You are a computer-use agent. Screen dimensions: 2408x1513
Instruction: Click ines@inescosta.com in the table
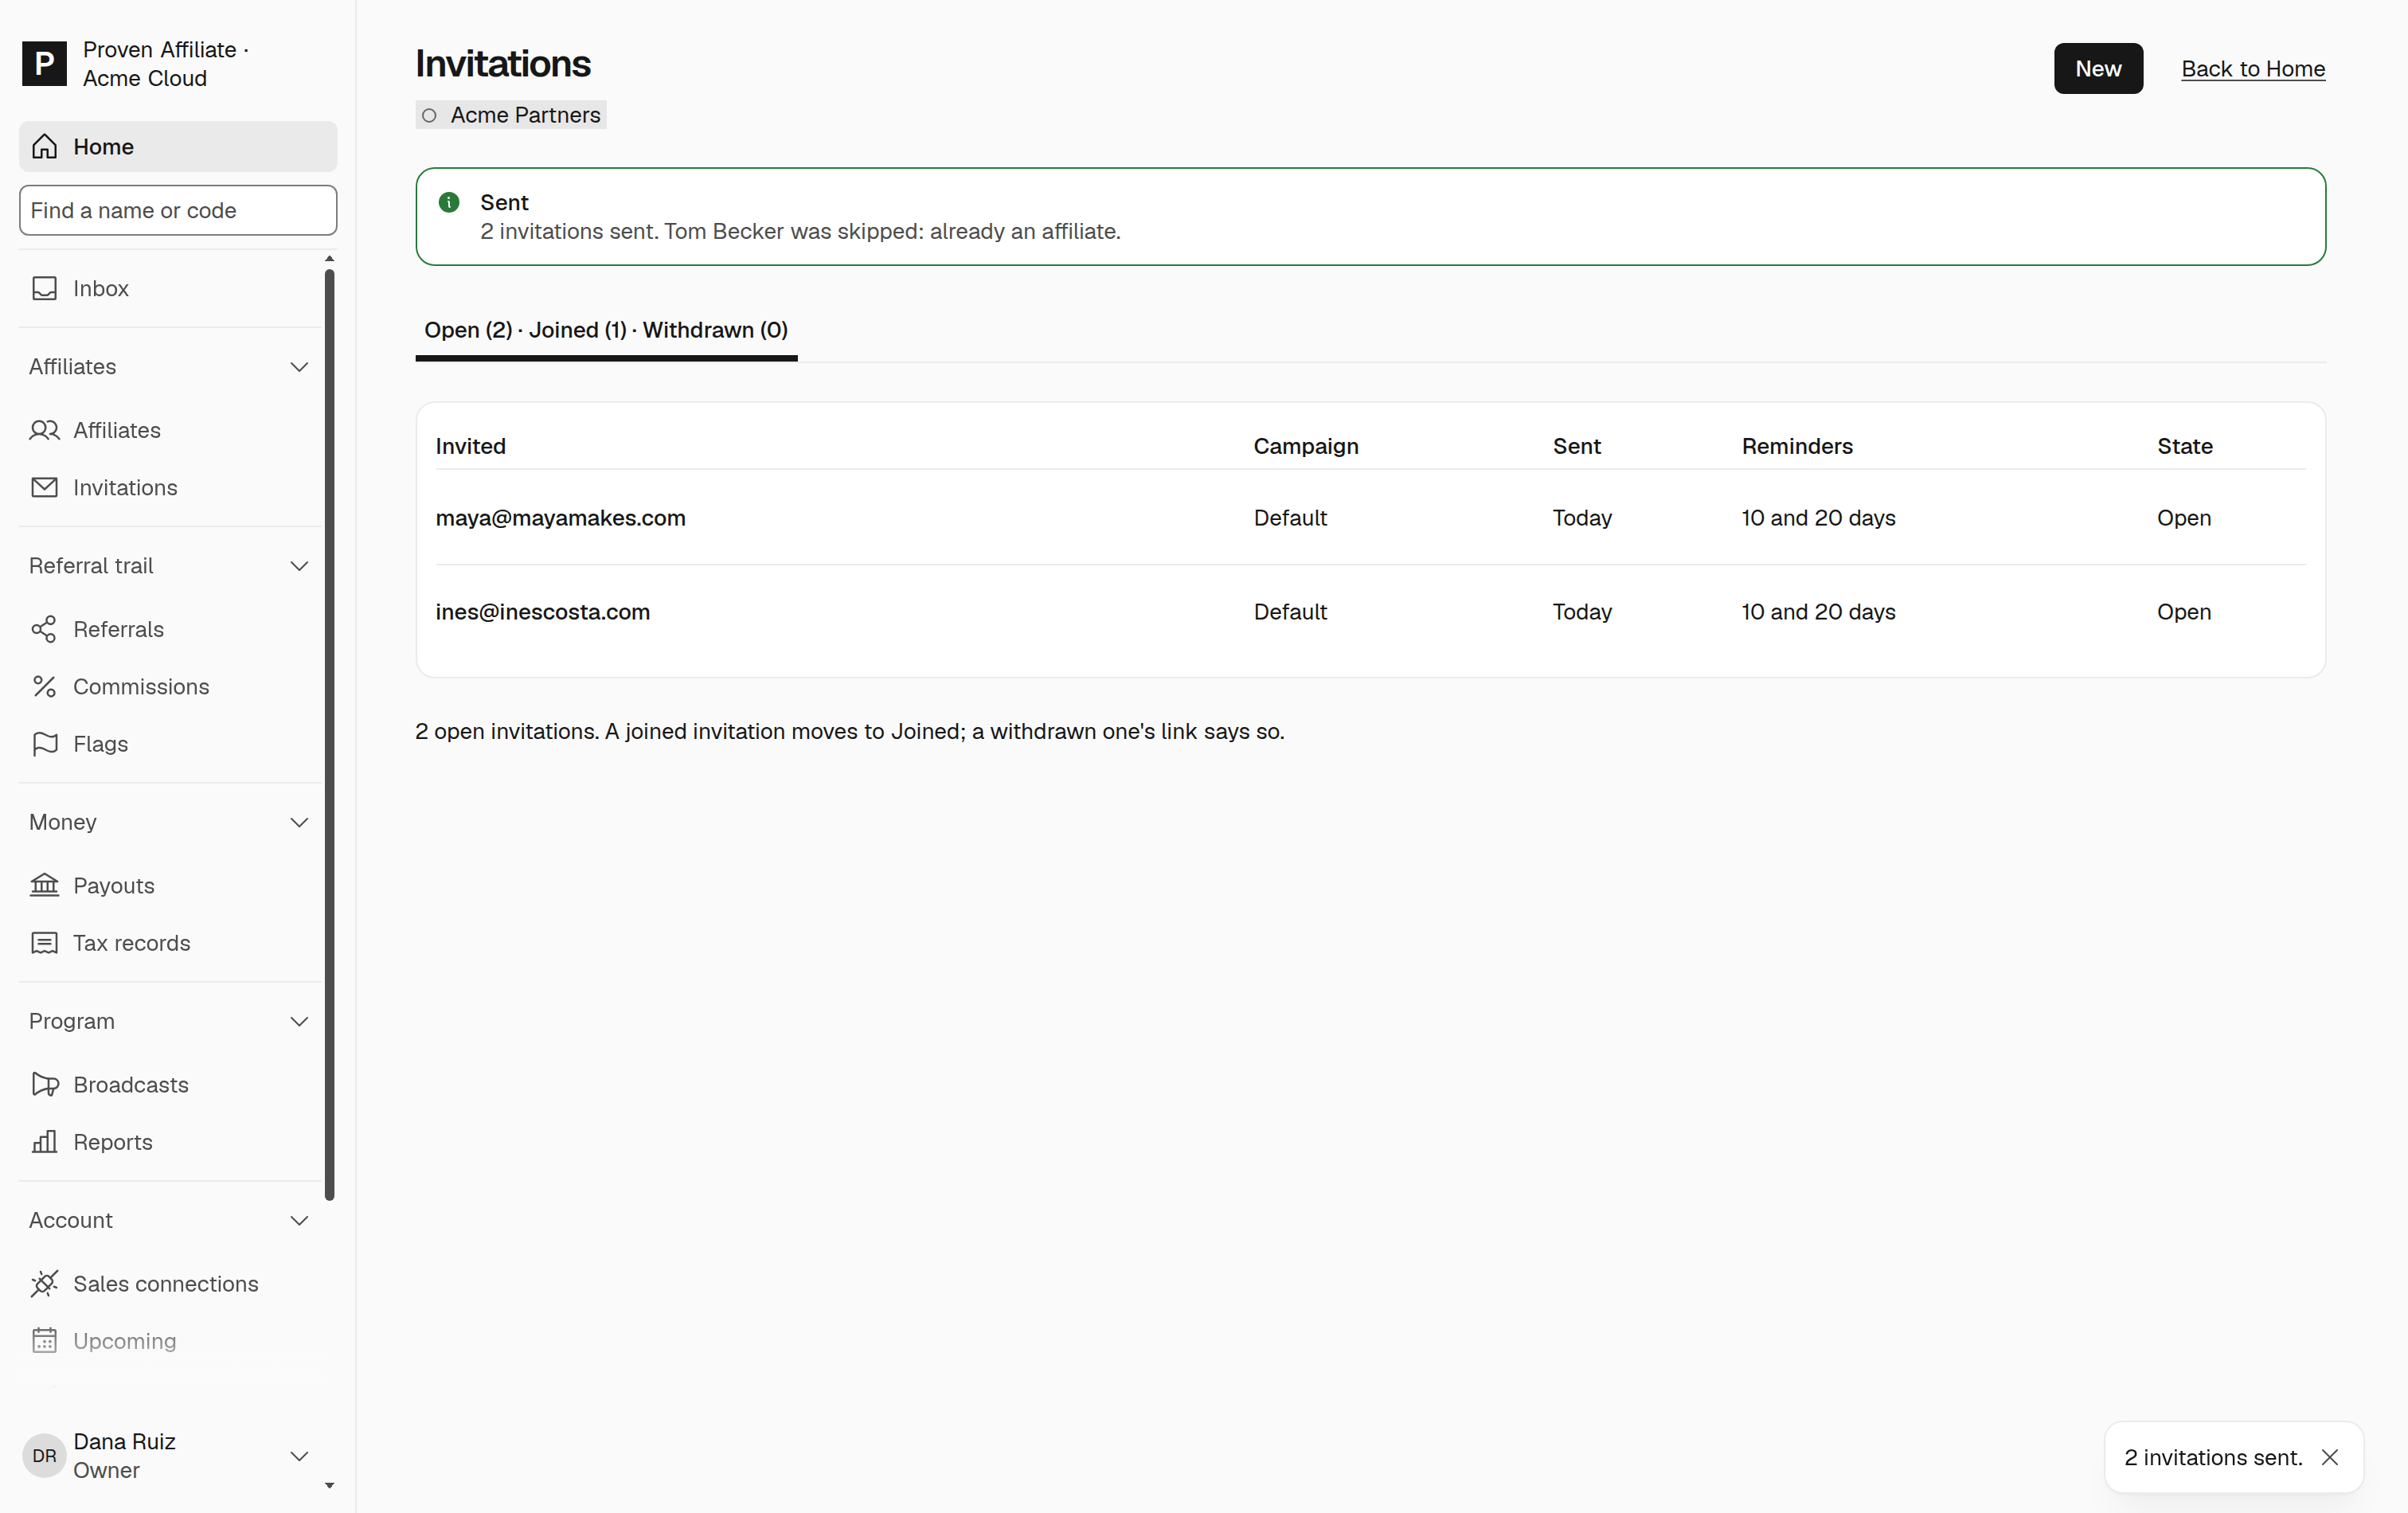[542, 612]
